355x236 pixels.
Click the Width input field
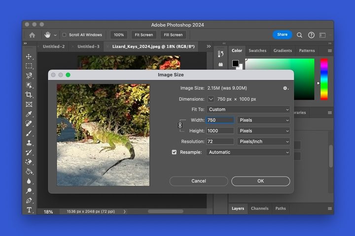(x=220, y=120)
